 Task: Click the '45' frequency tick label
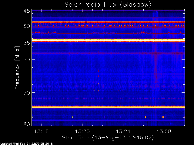click(x=27, y=11)
